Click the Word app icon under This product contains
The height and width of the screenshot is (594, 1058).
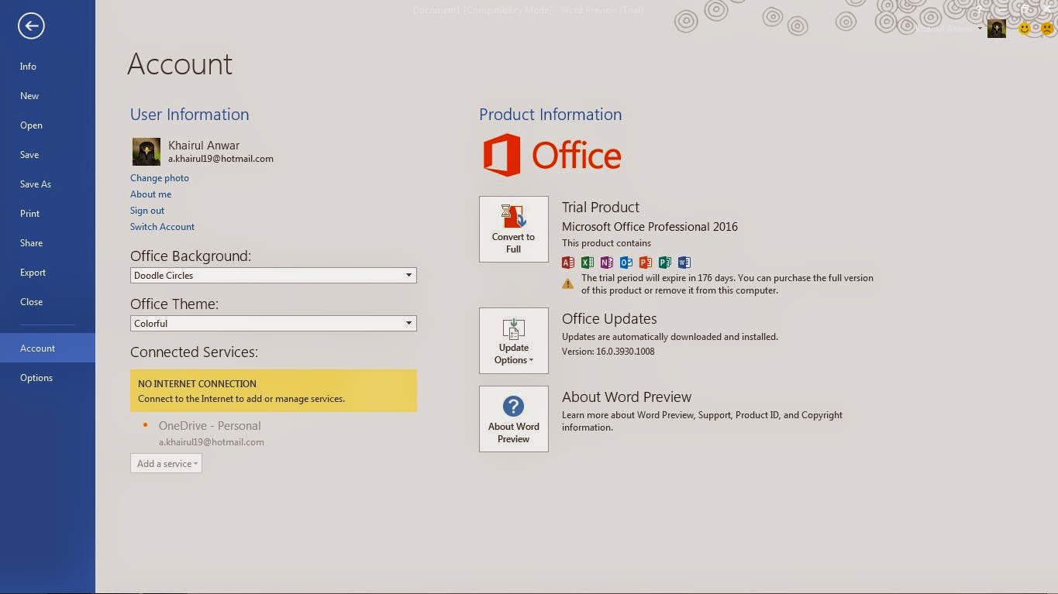click(x=684, y=263)
